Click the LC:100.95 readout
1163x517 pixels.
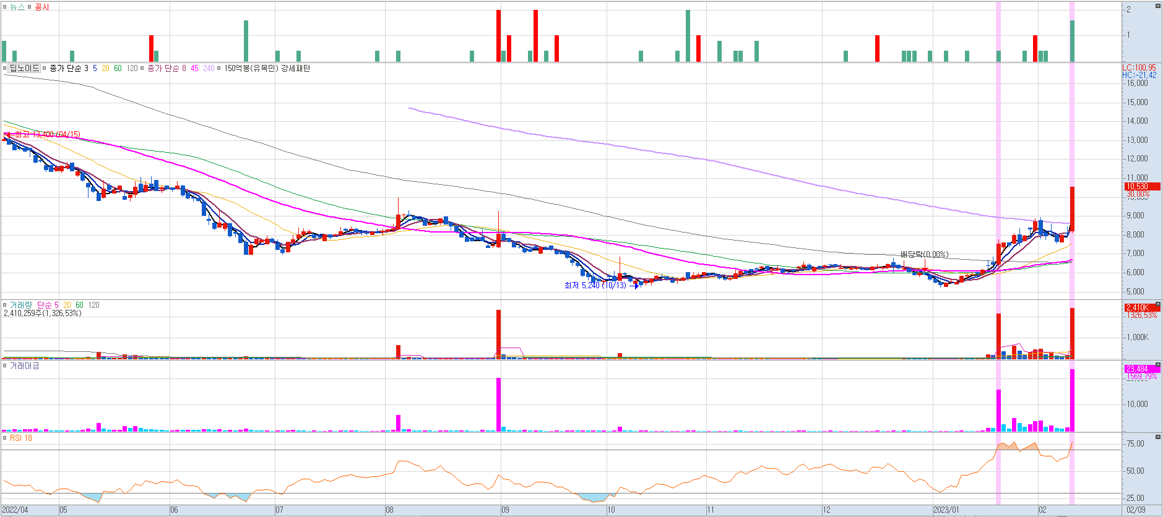[1139, 67]
